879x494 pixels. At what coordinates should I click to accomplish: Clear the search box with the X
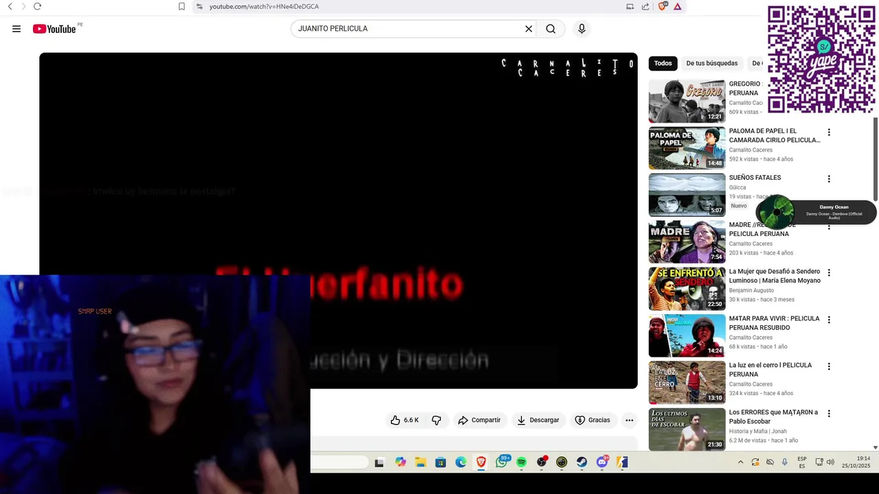[529, 29]
